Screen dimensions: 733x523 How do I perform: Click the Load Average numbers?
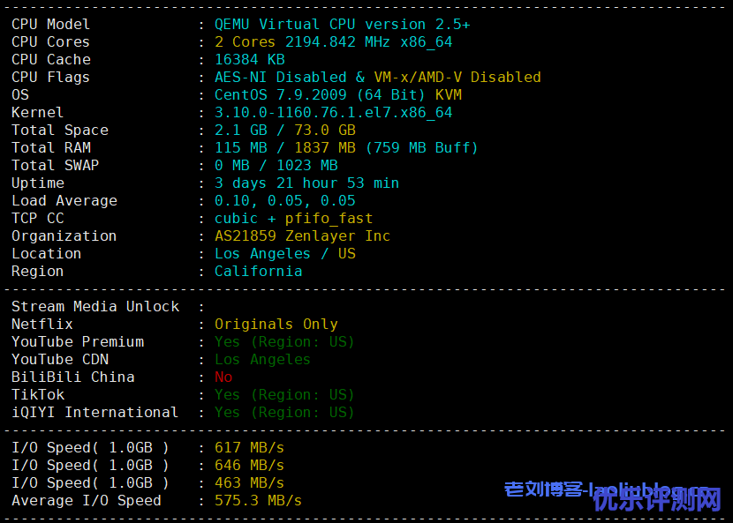(284, 201)
